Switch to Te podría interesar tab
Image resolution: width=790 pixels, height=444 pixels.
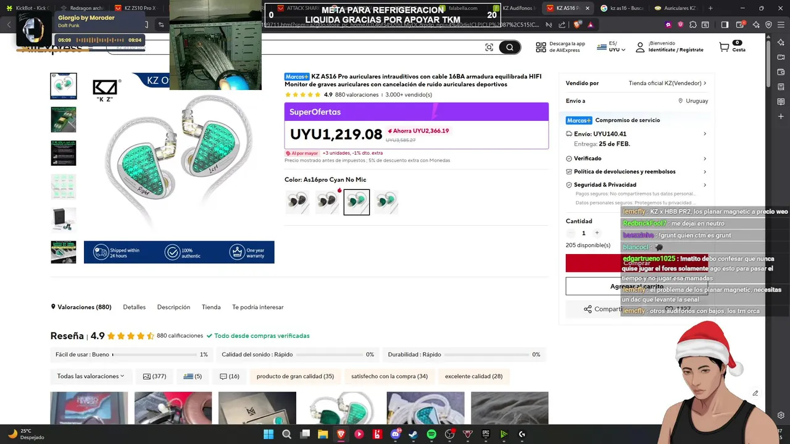coord(258,307)
